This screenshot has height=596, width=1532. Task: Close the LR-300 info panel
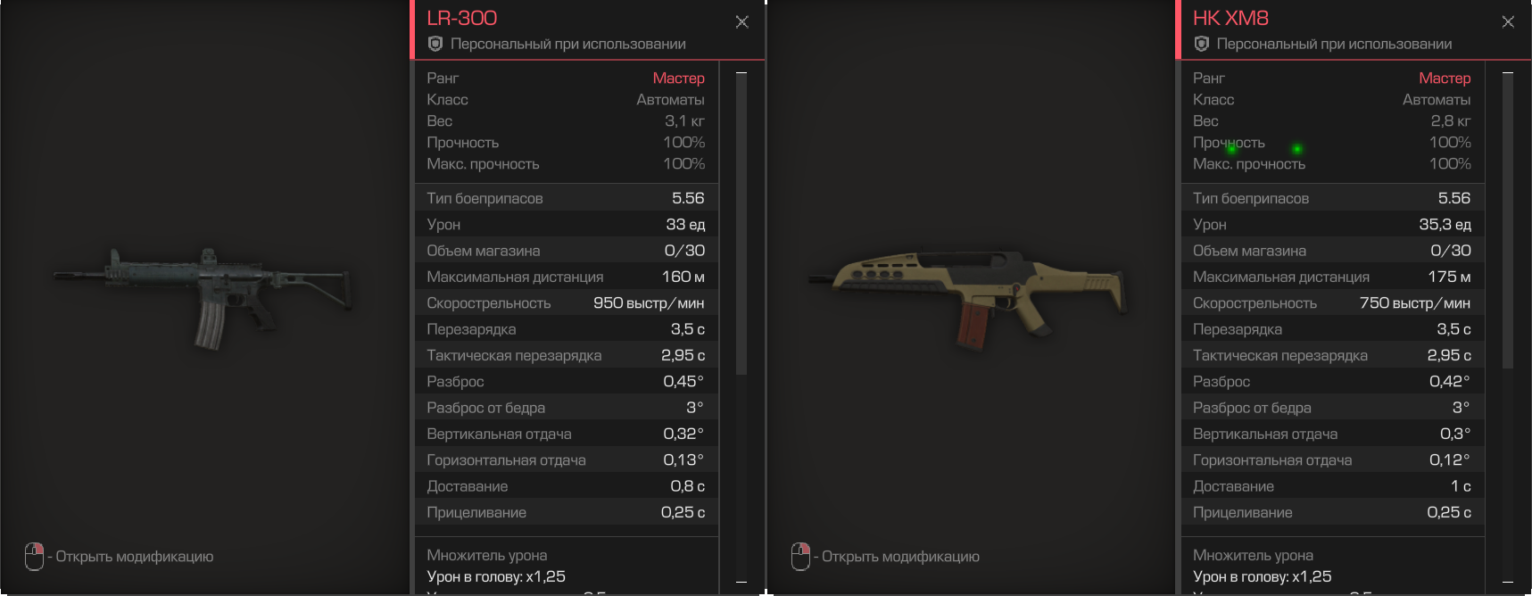click(741, 21)
